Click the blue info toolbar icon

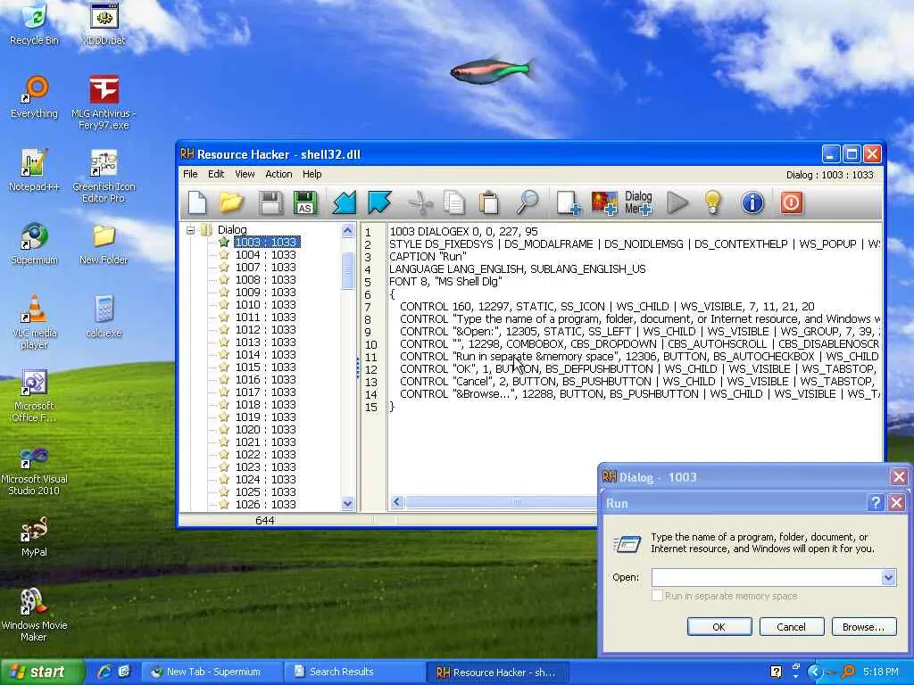tap(752, 202)
